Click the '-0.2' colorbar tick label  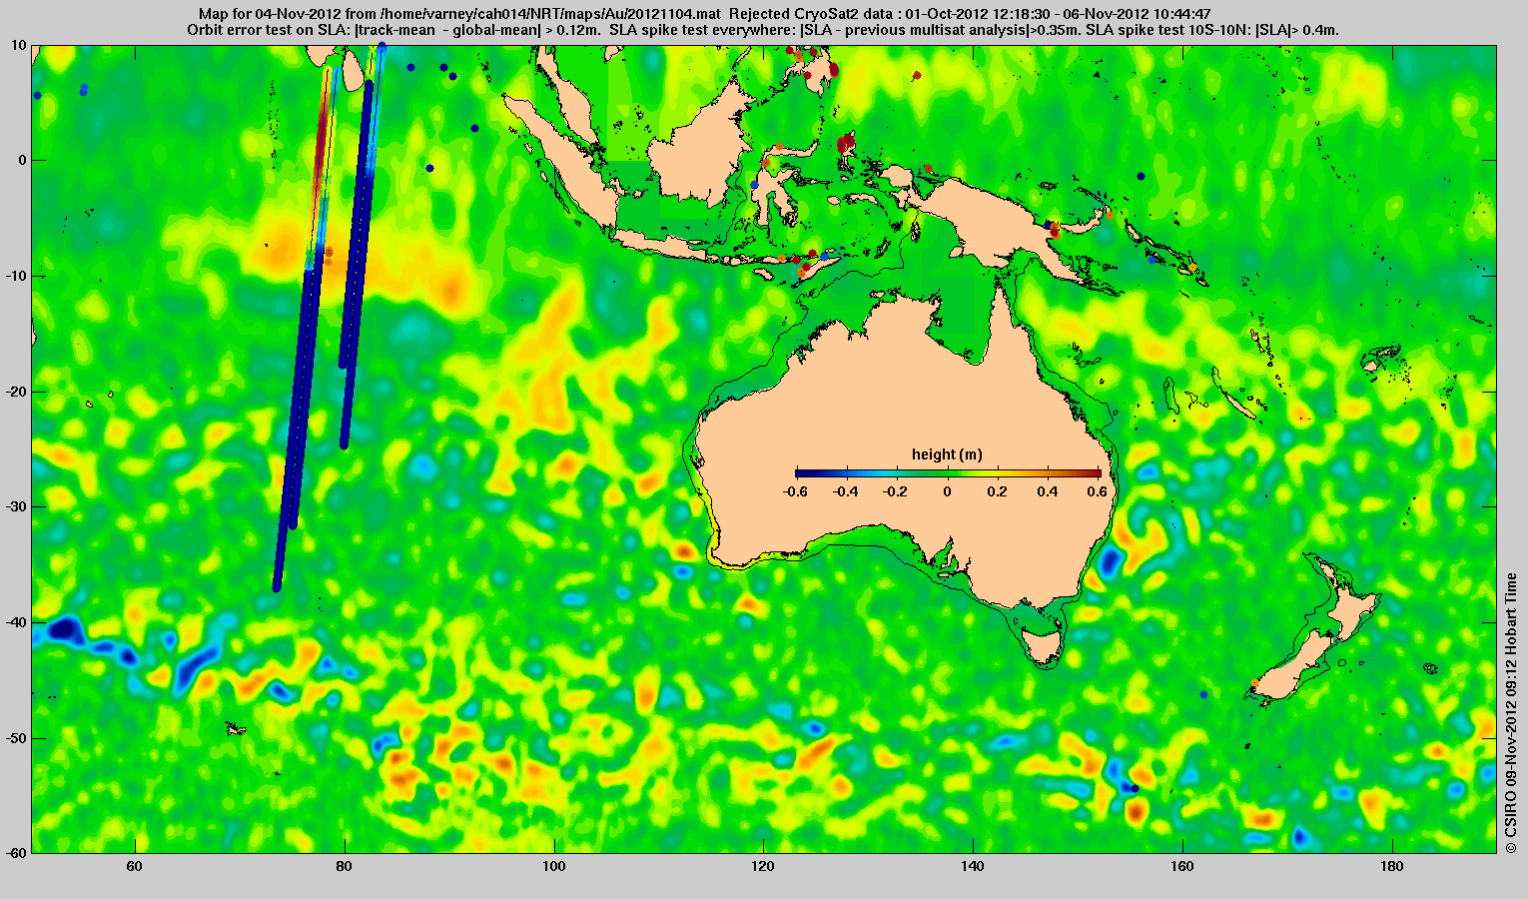point(897,491)
